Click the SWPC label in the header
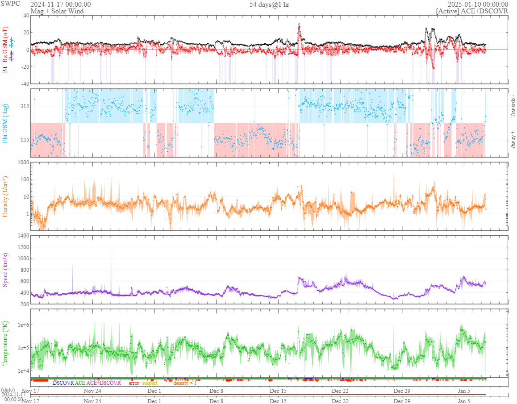517x404 pixels. [10, 4]
